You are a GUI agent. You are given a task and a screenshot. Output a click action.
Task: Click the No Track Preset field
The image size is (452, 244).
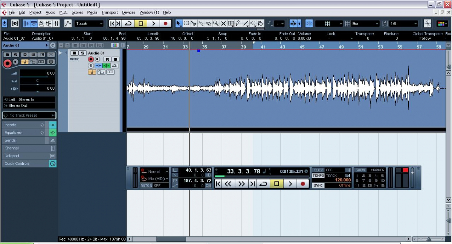[29, 115]
